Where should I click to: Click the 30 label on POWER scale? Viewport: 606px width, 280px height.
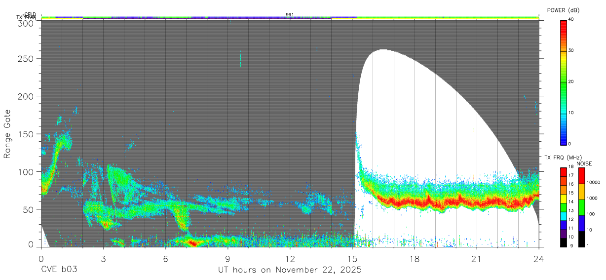pyautogui.click(x=571, y=50)
